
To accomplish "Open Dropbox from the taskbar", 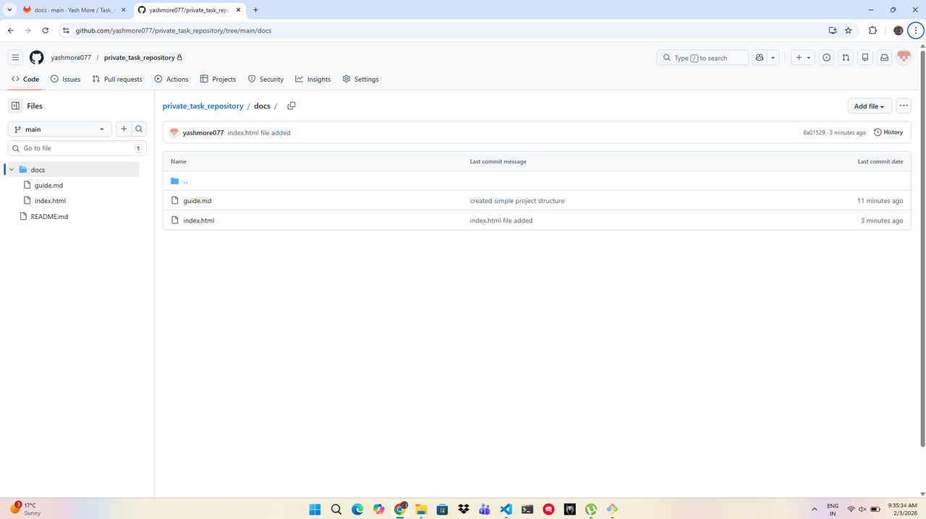I will point(464,509).
